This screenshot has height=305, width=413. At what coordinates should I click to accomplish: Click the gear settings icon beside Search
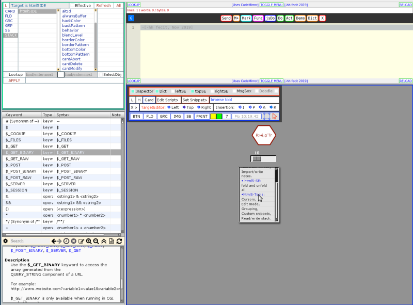(6, 241)
